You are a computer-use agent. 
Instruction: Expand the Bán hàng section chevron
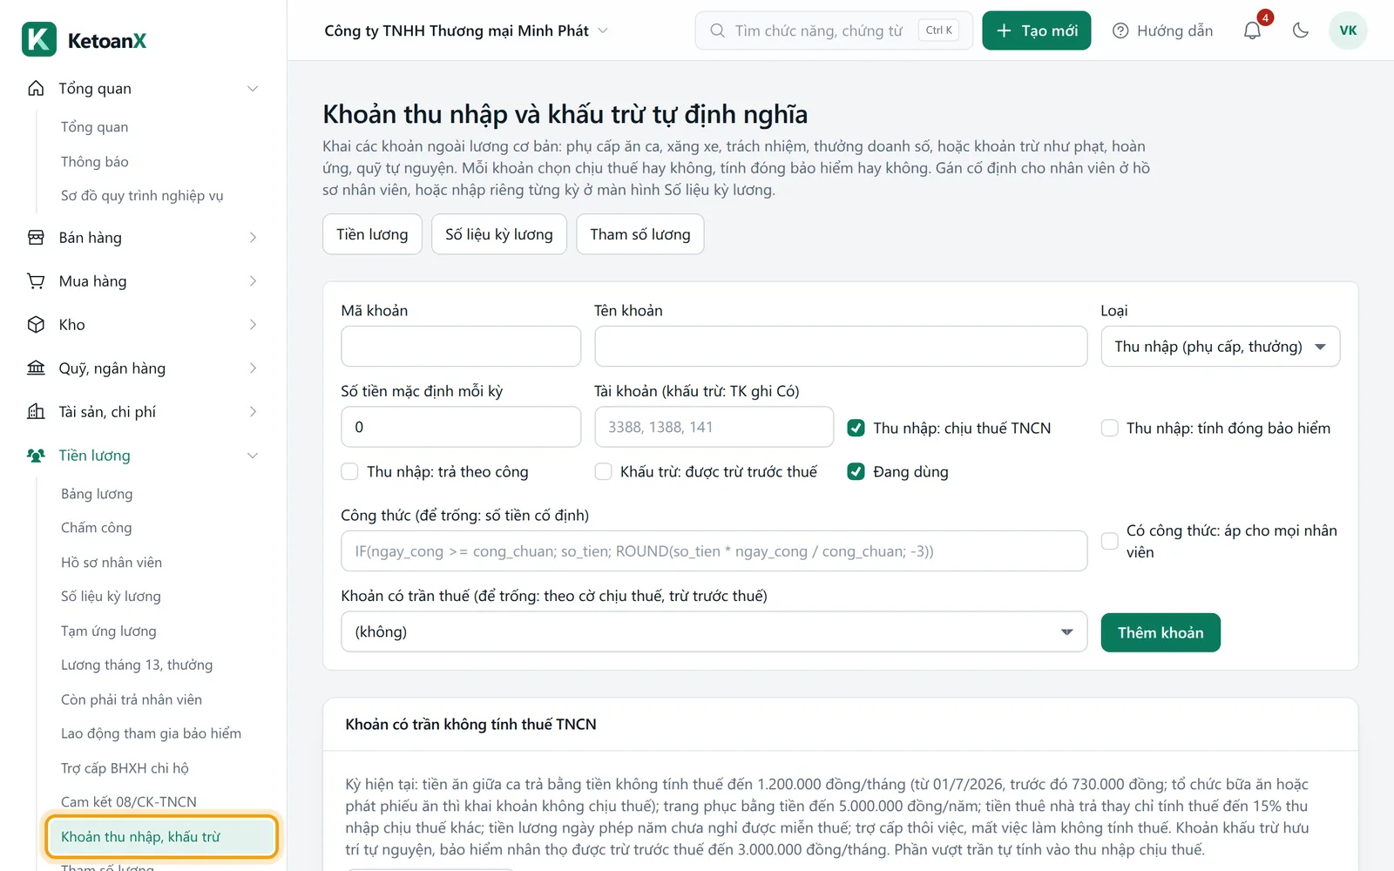click(x=253, y=237)
